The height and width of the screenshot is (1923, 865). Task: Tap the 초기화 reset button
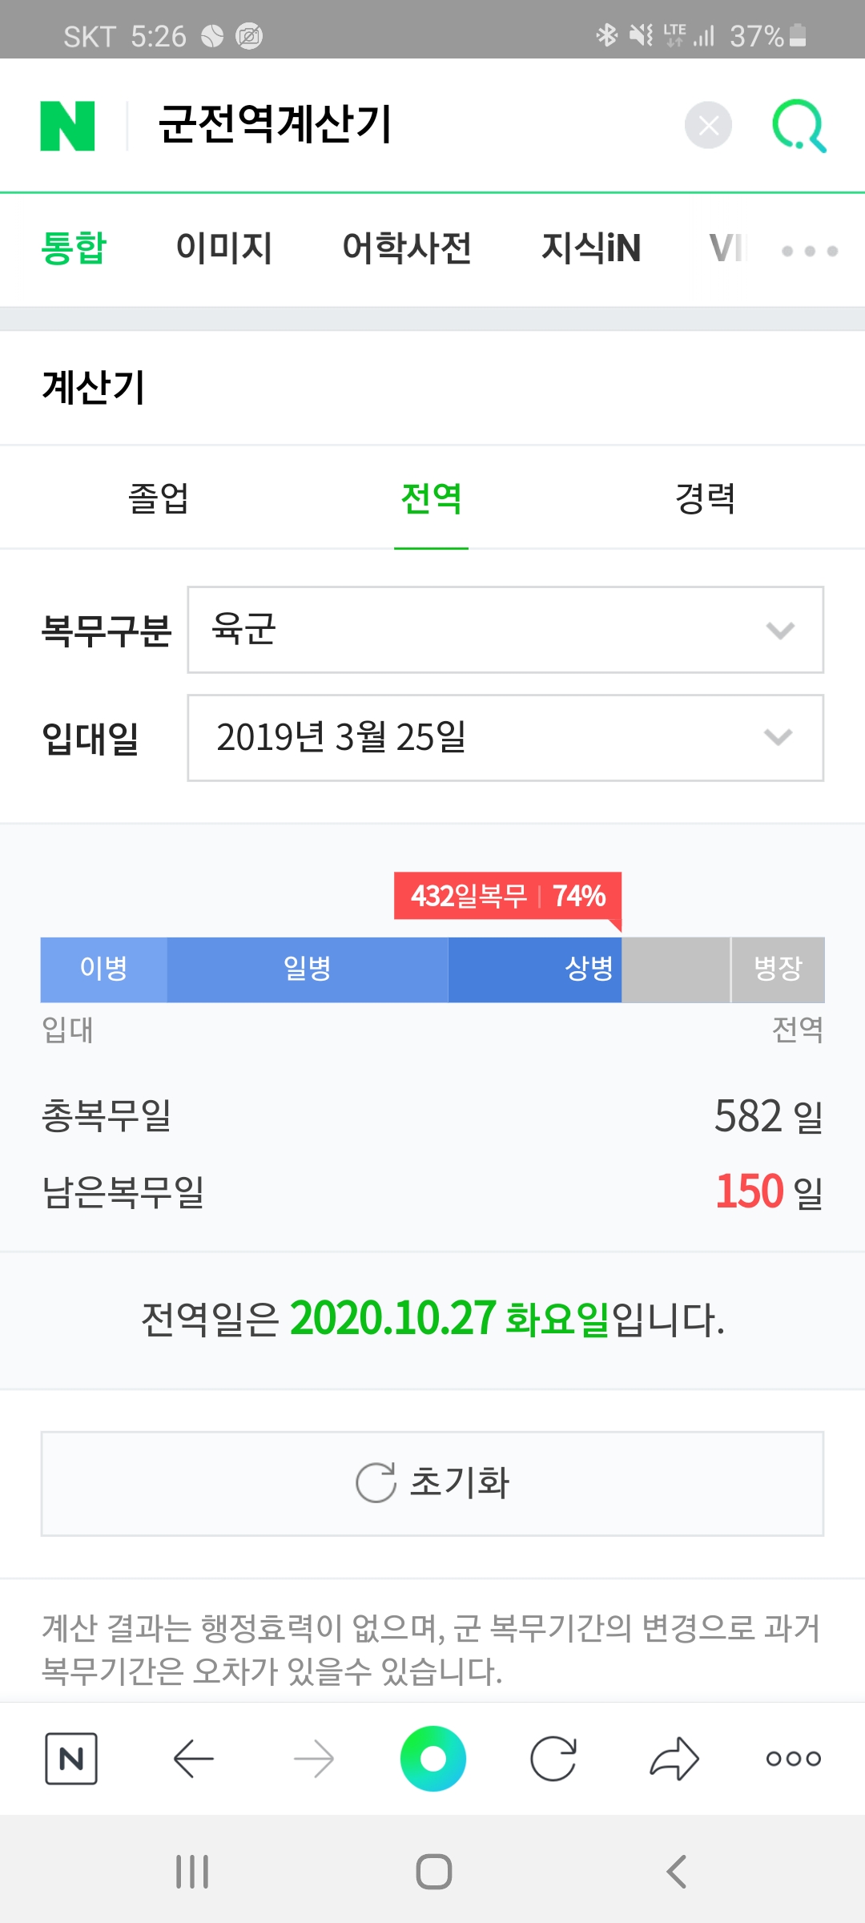[x=432, y=1483]
